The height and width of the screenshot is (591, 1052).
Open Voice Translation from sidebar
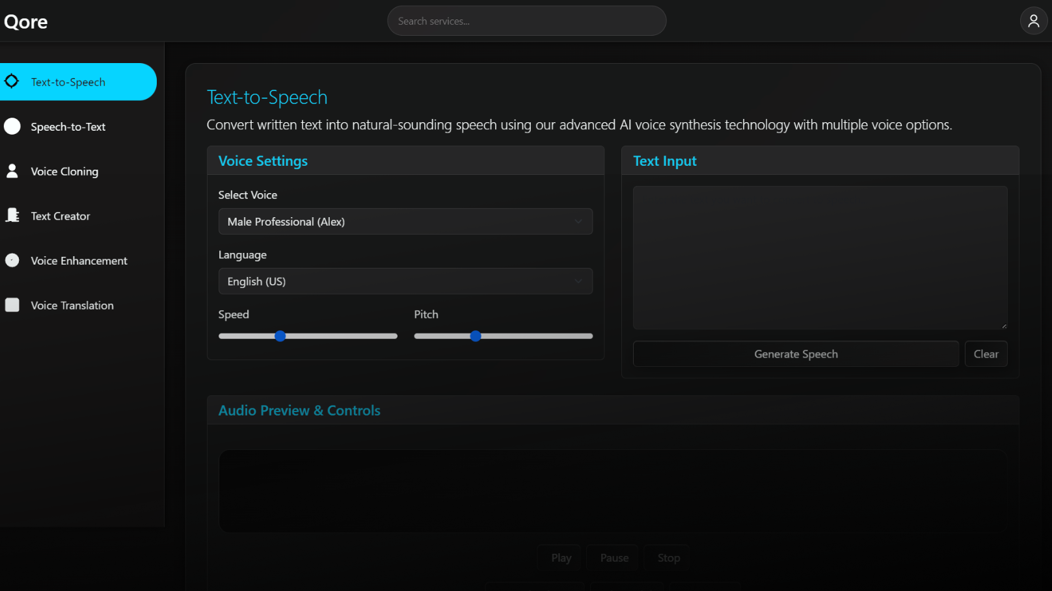pyautogui.click(x=72, y=306)
